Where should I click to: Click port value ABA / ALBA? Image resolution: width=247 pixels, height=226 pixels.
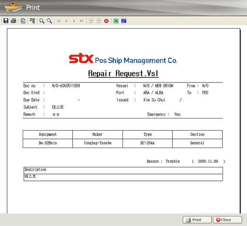coord(153,92)
